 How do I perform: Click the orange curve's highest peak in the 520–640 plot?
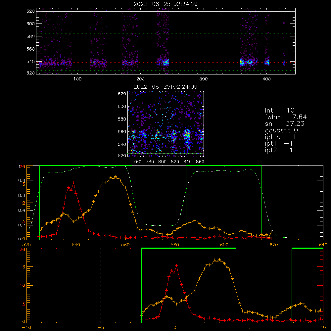(x=116, y=176)
